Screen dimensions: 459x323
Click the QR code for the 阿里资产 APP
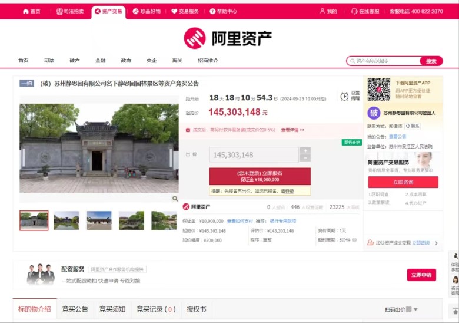tap(379, 90)
